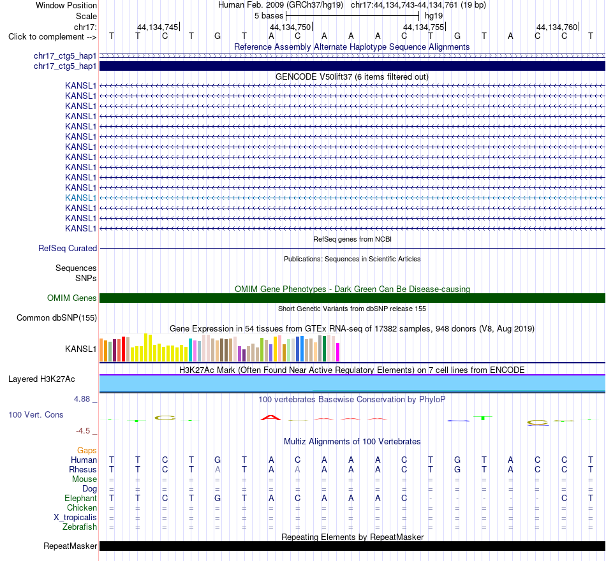Viewport: 606px width, 561px height.
Task: Open 100 vertebrates Basewise Conservation by PhyloP title
Action: click(x=351, y=399)
